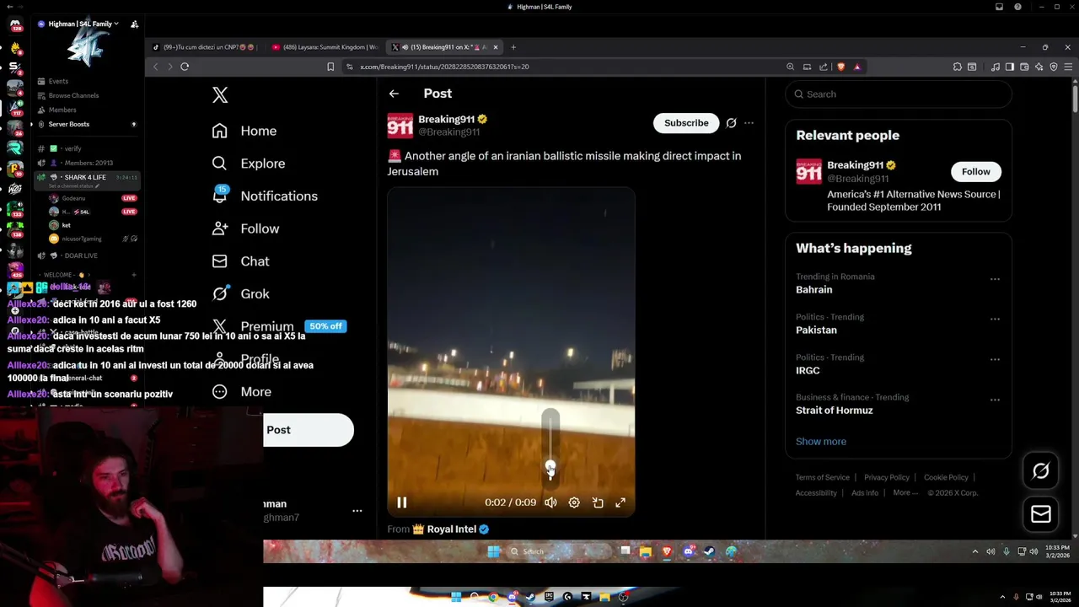Pause the video
The height and width of the screenshot is (607, 1079).
tap(402, 502)
